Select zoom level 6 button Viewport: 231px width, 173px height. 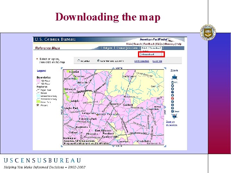(x=173, y=95)
